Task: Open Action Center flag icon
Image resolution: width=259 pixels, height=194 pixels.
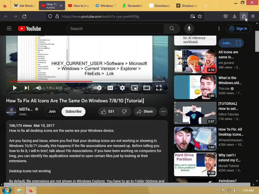Action: [x=223, y=190]
